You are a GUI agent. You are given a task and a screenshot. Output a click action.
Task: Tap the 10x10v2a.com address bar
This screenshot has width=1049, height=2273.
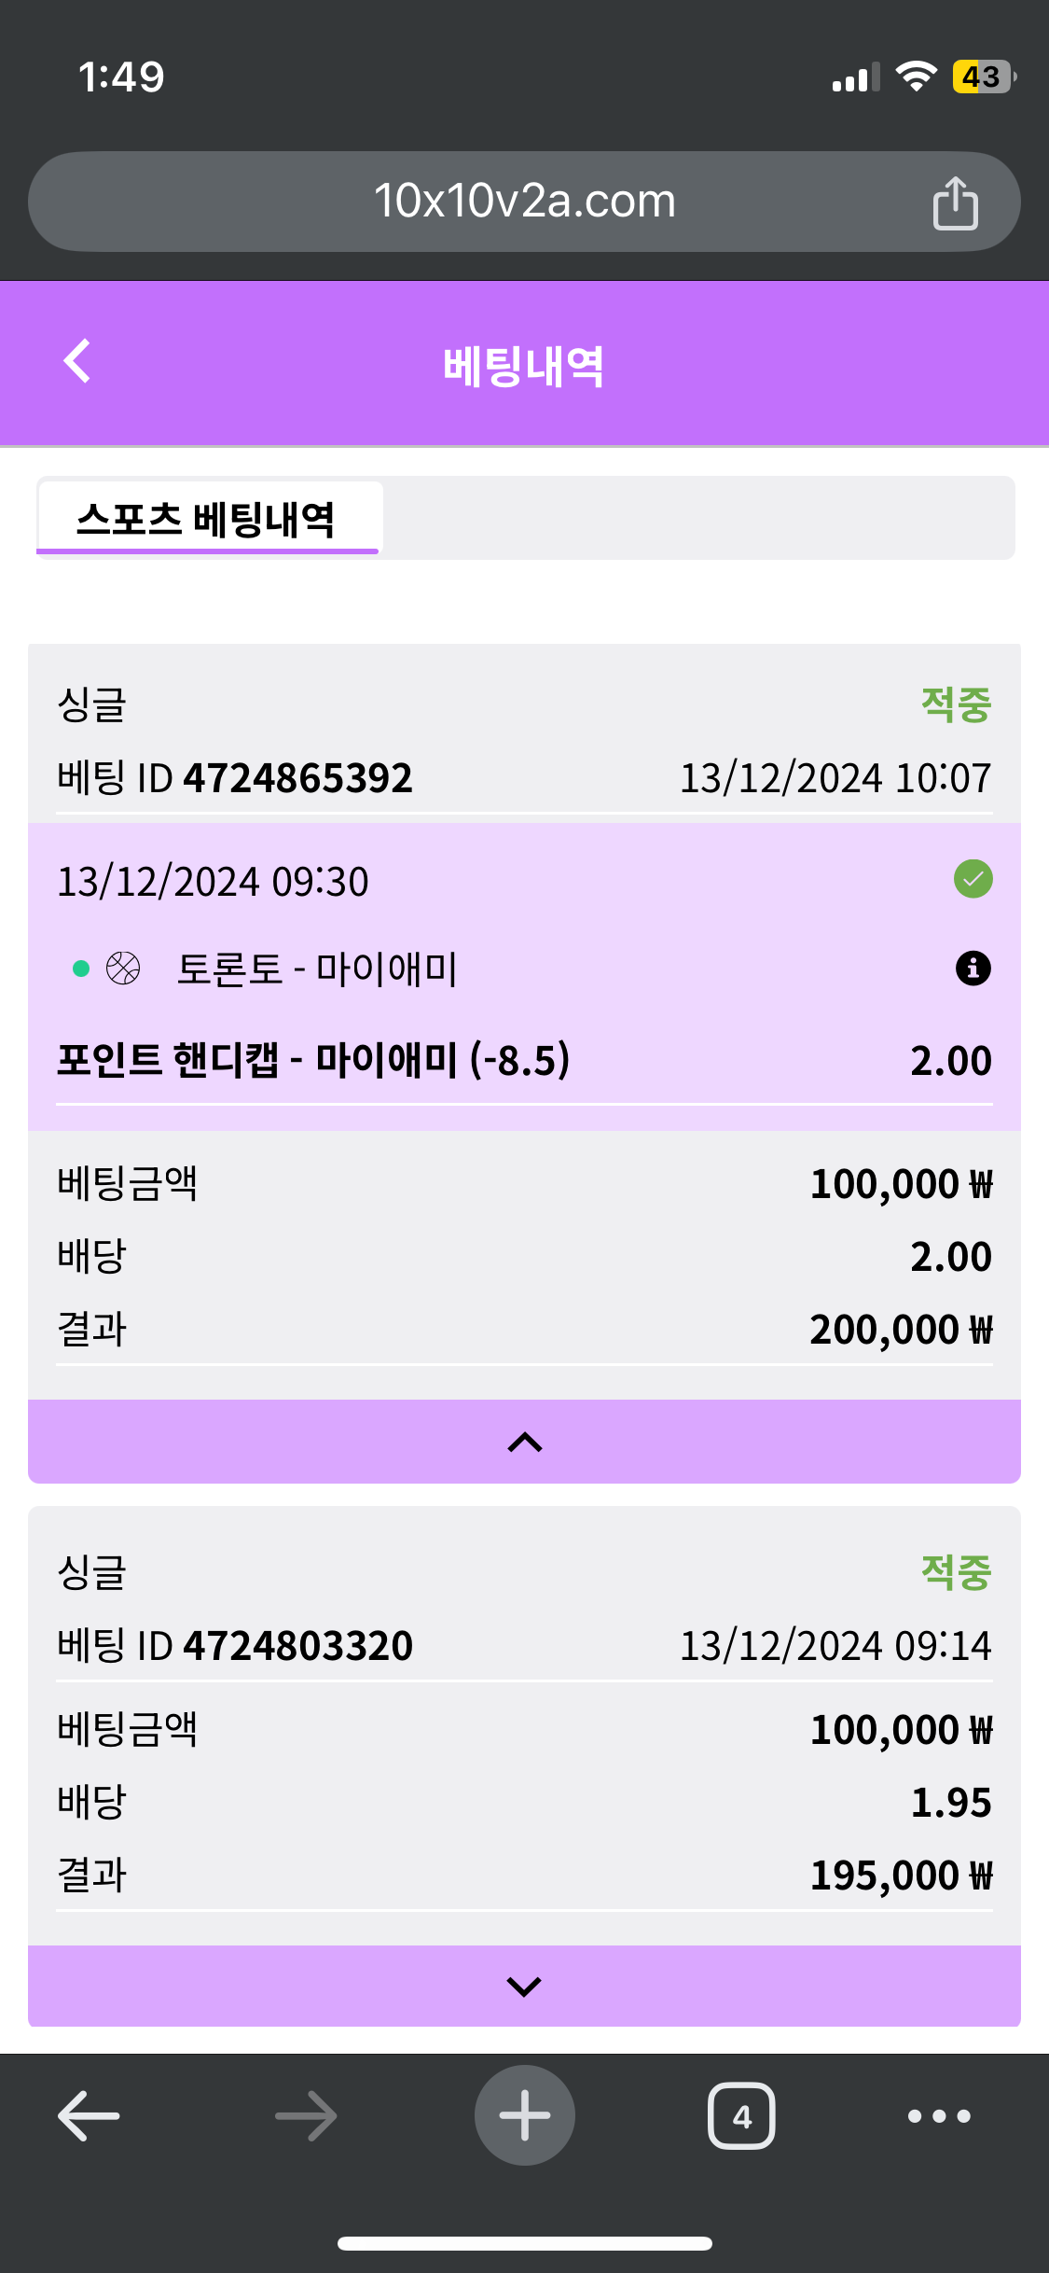[524, 202]
